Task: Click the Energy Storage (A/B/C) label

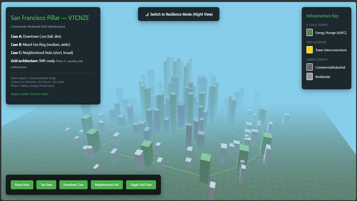Action: click(331, 33)
